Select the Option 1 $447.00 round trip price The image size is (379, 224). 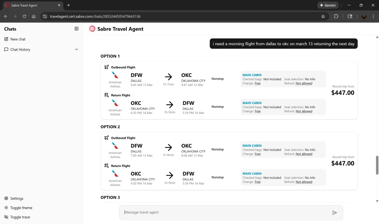tap(343, 93)
